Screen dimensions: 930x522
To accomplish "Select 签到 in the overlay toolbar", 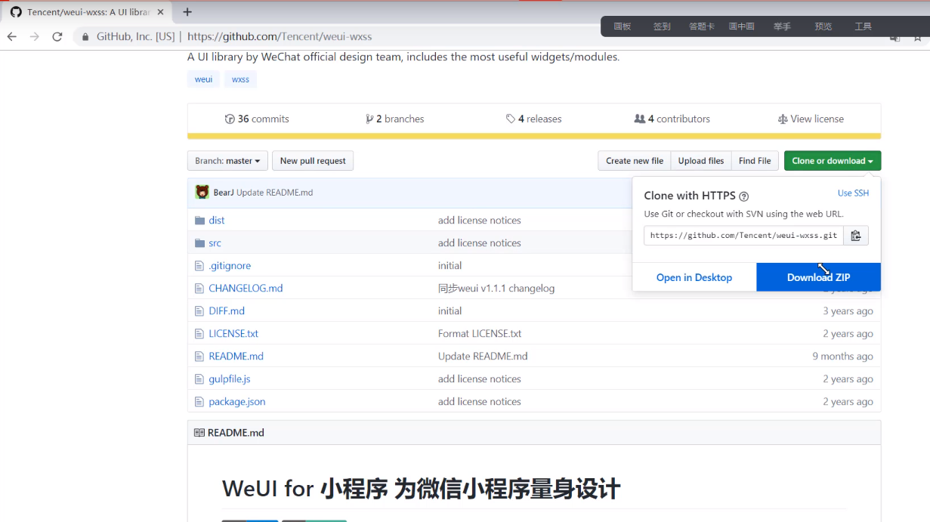I will tap(662, 26).
